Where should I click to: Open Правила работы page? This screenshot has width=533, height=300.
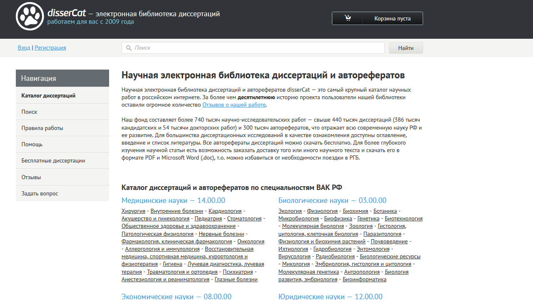click(x=42, y=127)
